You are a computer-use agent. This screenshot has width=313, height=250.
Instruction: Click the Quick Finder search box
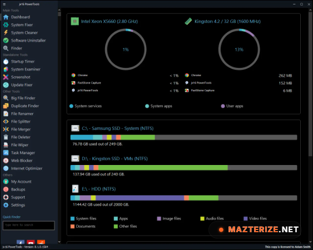pos(28,225)
